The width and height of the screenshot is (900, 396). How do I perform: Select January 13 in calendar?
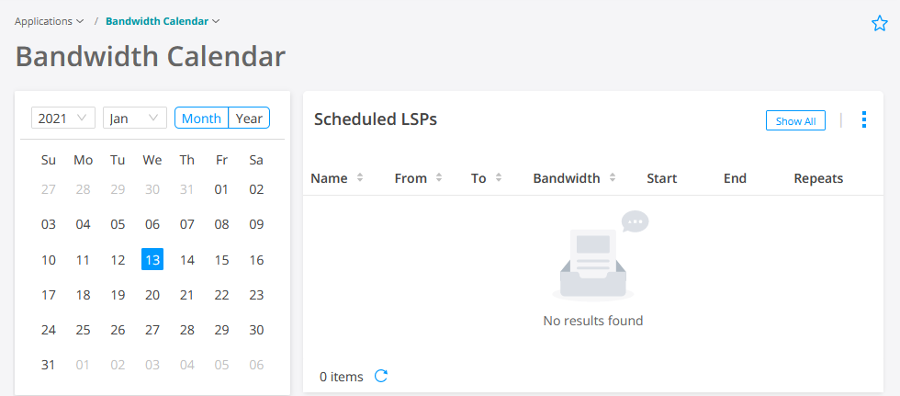[152, 260]
